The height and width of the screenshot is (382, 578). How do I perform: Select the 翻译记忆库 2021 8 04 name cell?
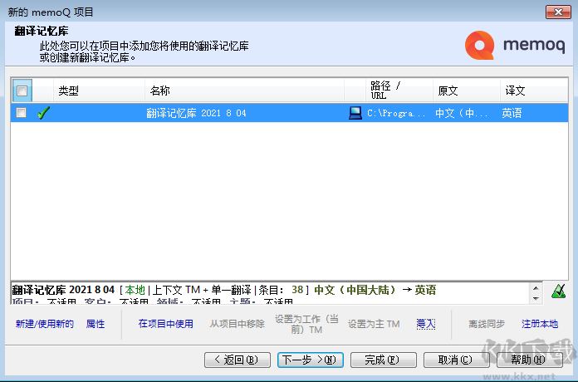(x=196, y=113)
